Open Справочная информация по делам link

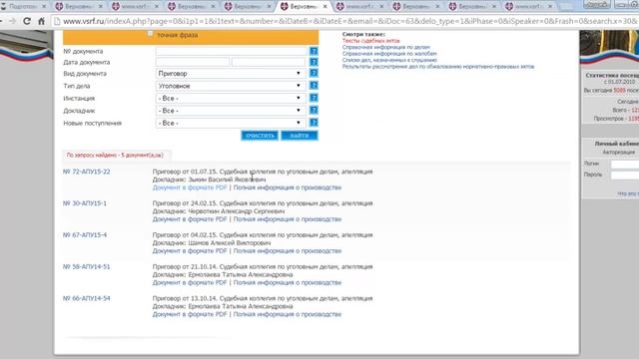point(386,47)
